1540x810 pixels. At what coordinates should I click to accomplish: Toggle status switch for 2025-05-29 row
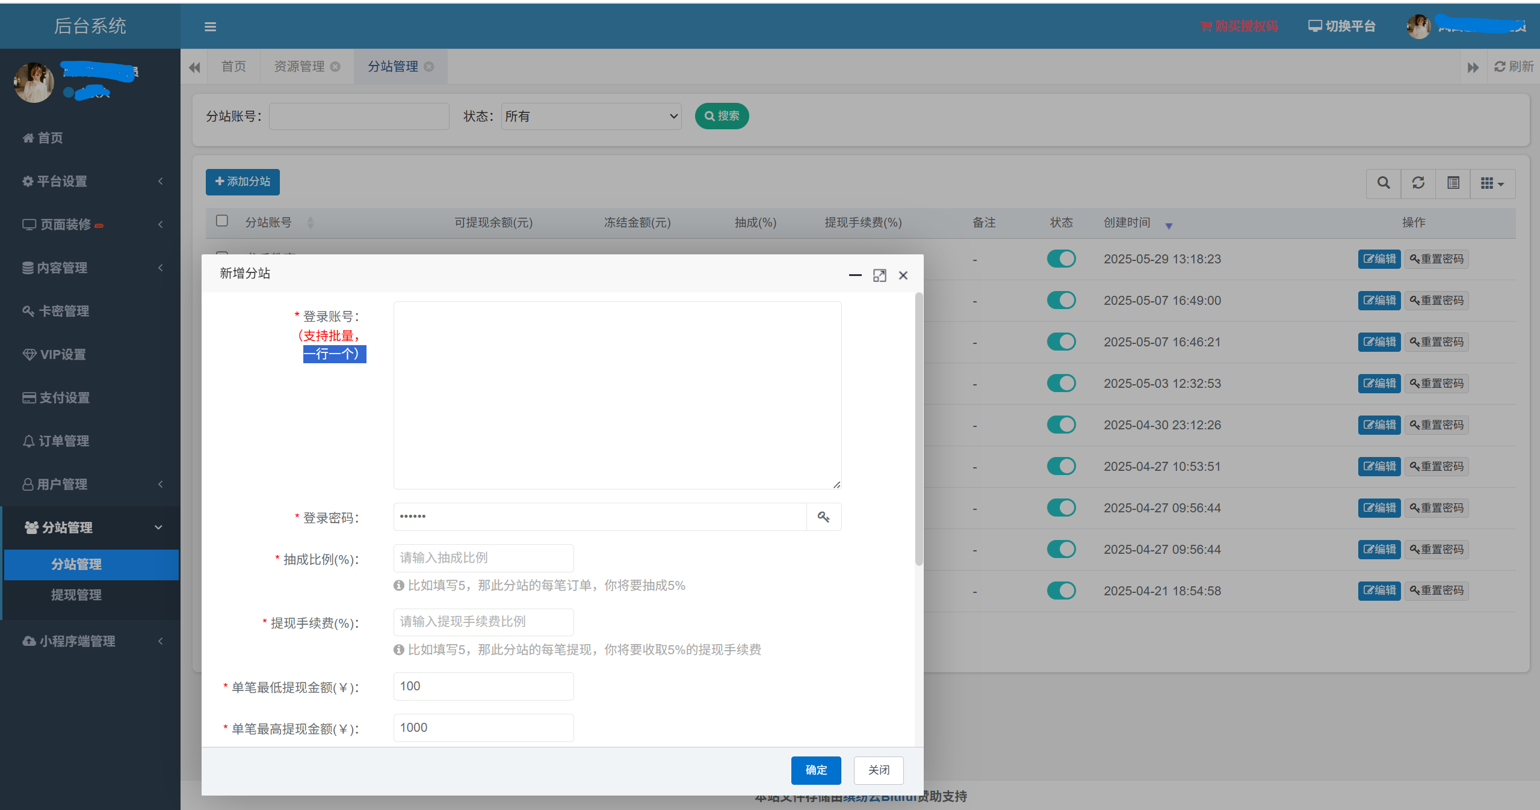click(x=1061, y=259)
